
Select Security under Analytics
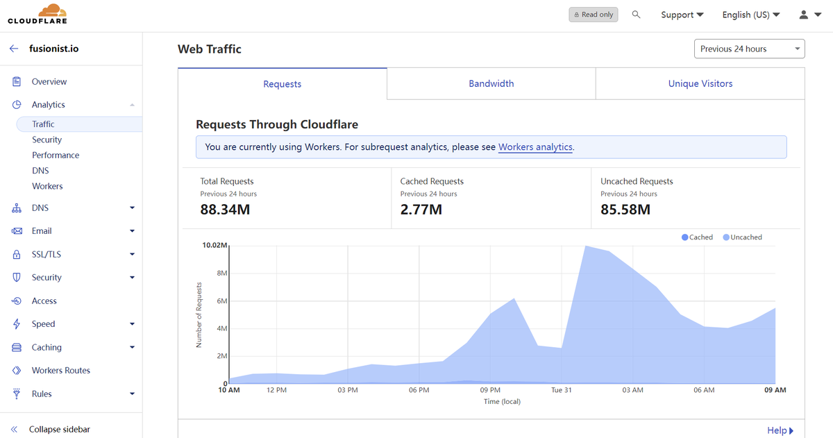point(47,140)
